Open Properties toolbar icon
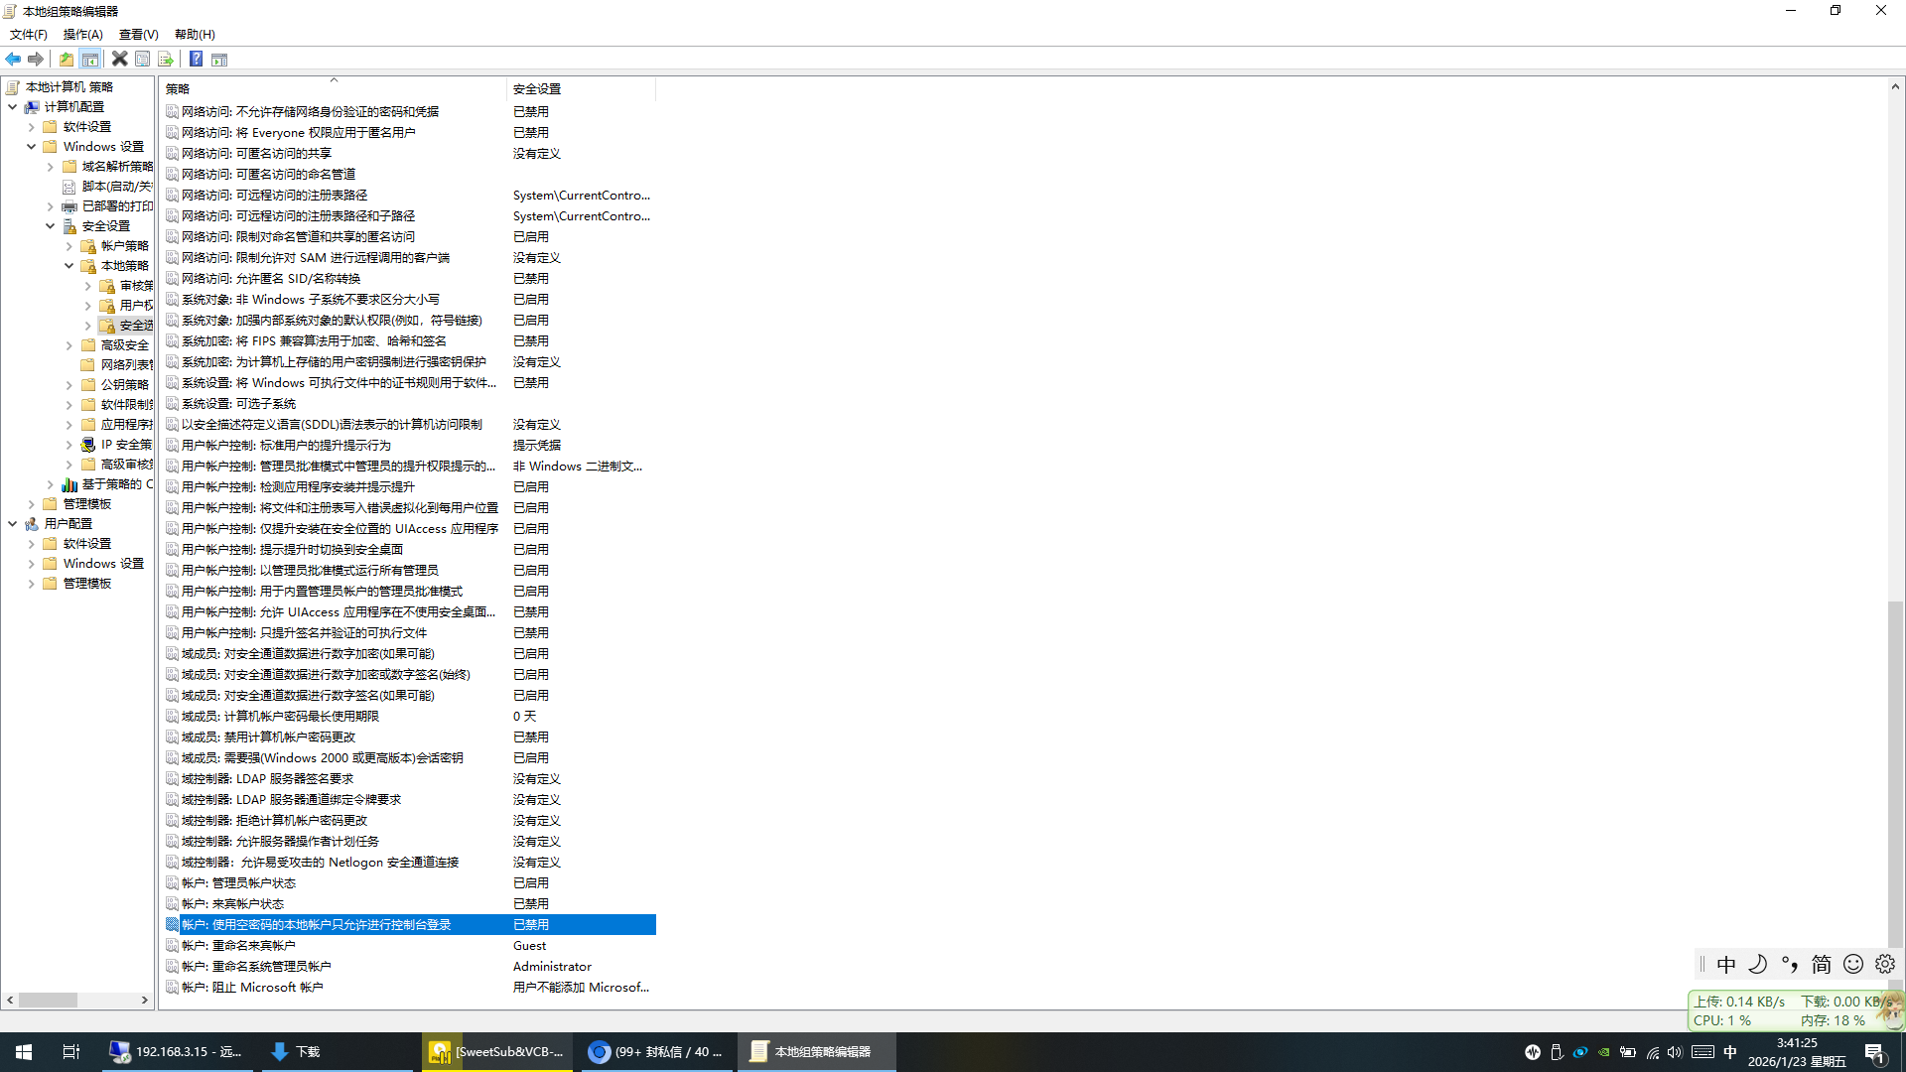The height and width of the screenshot is (1072, 1906). click(x=143, y=60)
